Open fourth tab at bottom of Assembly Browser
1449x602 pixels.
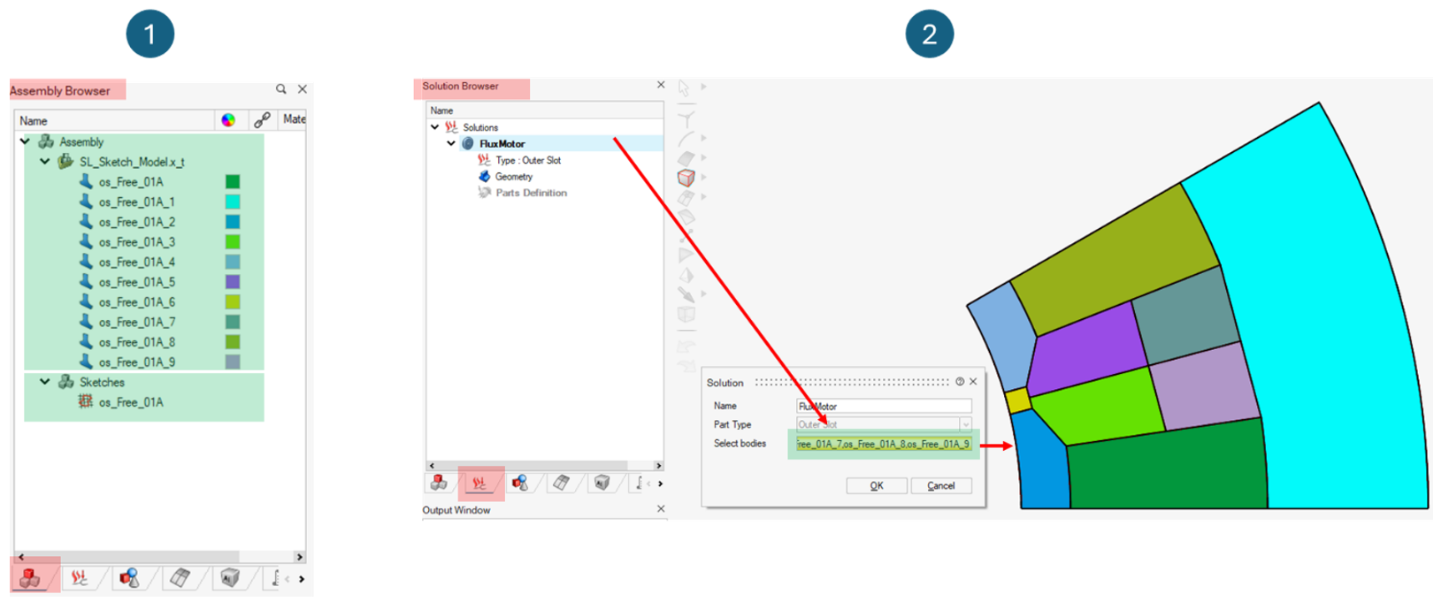(x=180, y=578)
